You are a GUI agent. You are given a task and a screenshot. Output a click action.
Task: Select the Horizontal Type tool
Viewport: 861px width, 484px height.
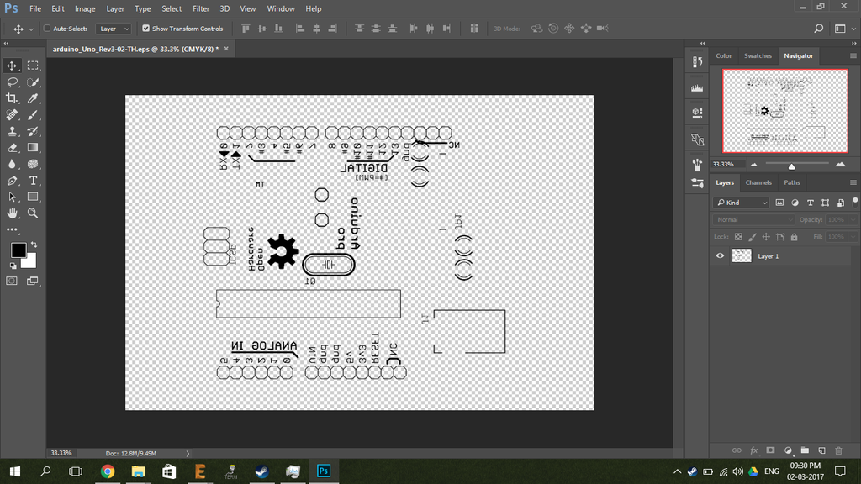pos(33,181)
